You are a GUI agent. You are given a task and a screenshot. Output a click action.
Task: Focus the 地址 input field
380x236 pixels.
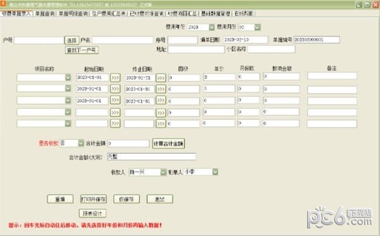point(196,49)
